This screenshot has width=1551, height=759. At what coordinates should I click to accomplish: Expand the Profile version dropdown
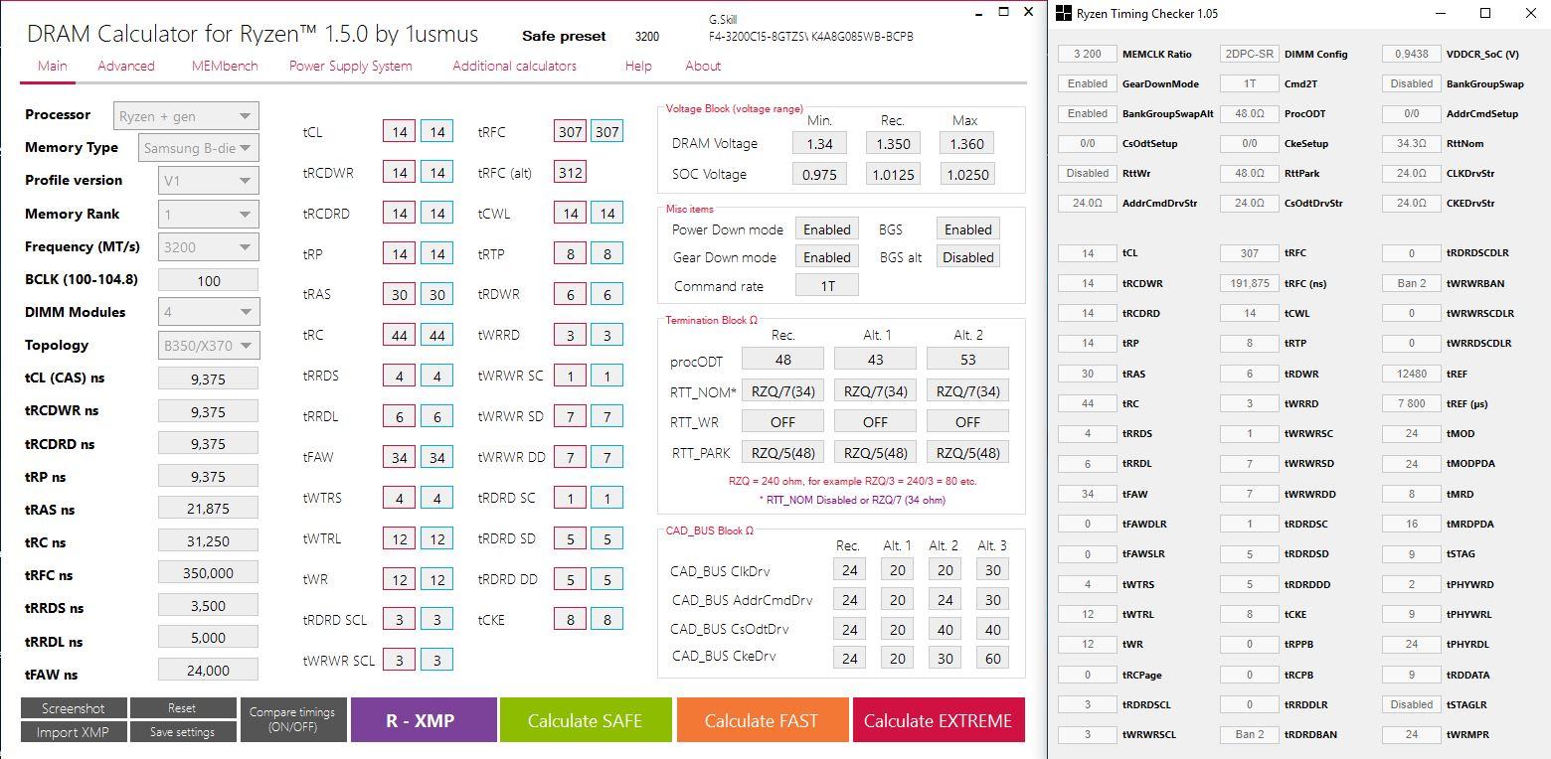(x=208, y=181)
